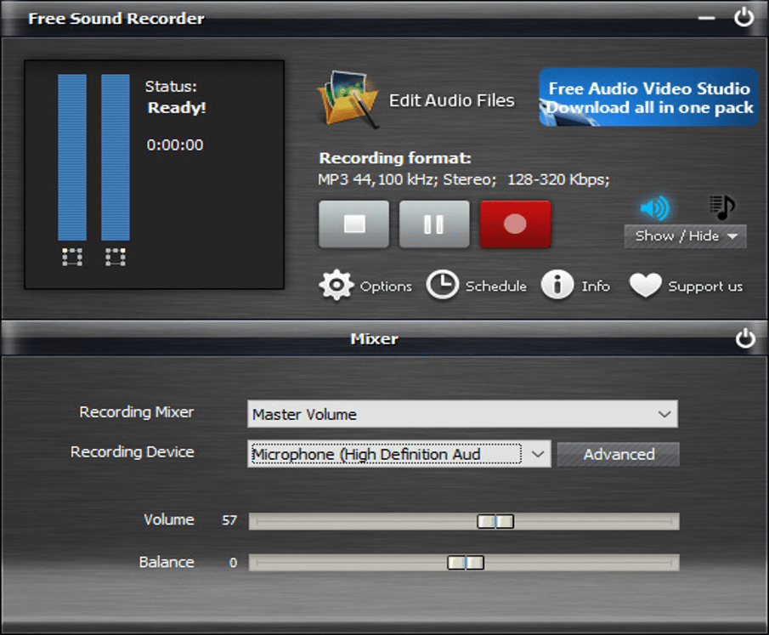Click the Mixer panel power icon
769x635 pixels.
[745, 338]
